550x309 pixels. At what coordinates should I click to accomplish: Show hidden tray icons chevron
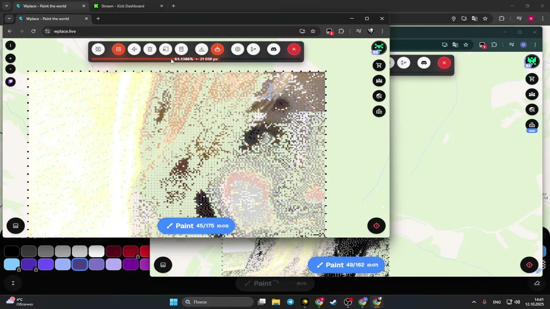tap(474, 302)
